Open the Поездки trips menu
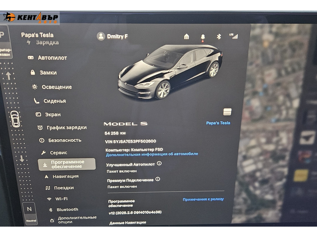 [x=59, y=188]
